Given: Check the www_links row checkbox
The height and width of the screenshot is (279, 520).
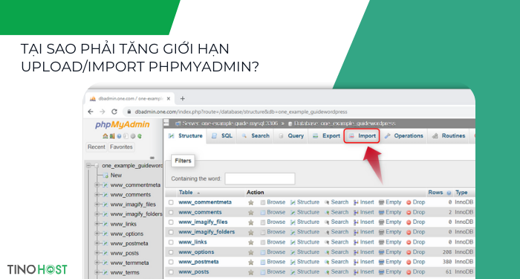Looking at the screenshot, I should point(171,242).
